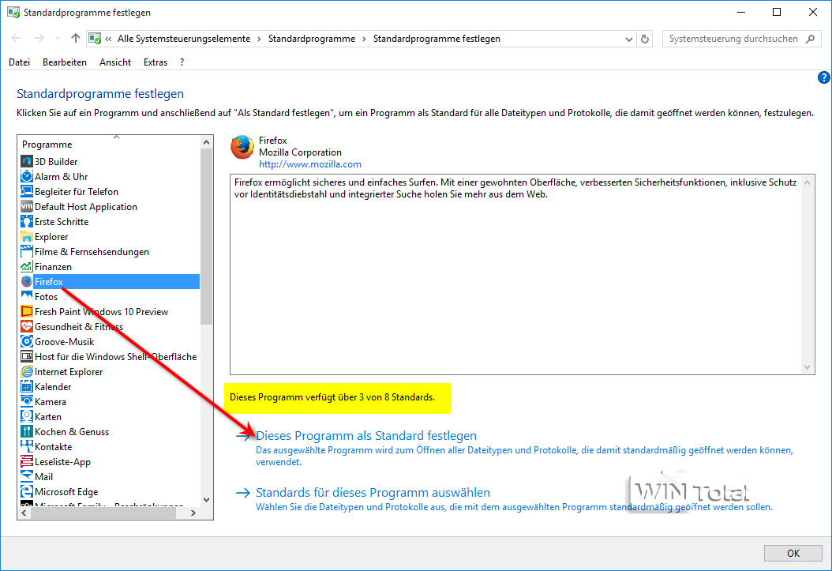The height and width of the screenshot is (571, 832).
Task: Go to Standardprogramme breadcrumb
Action: pos(312,39)
